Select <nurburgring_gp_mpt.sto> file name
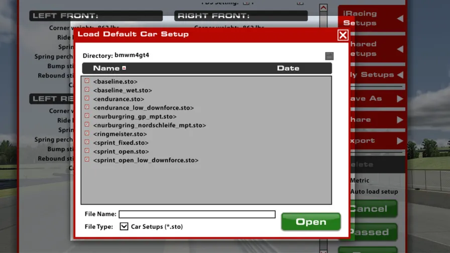The width and height of the screenshot is (450, 253). (135, 116)
